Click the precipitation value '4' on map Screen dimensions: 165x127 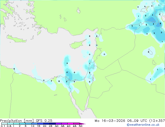(x=153, y=15)
